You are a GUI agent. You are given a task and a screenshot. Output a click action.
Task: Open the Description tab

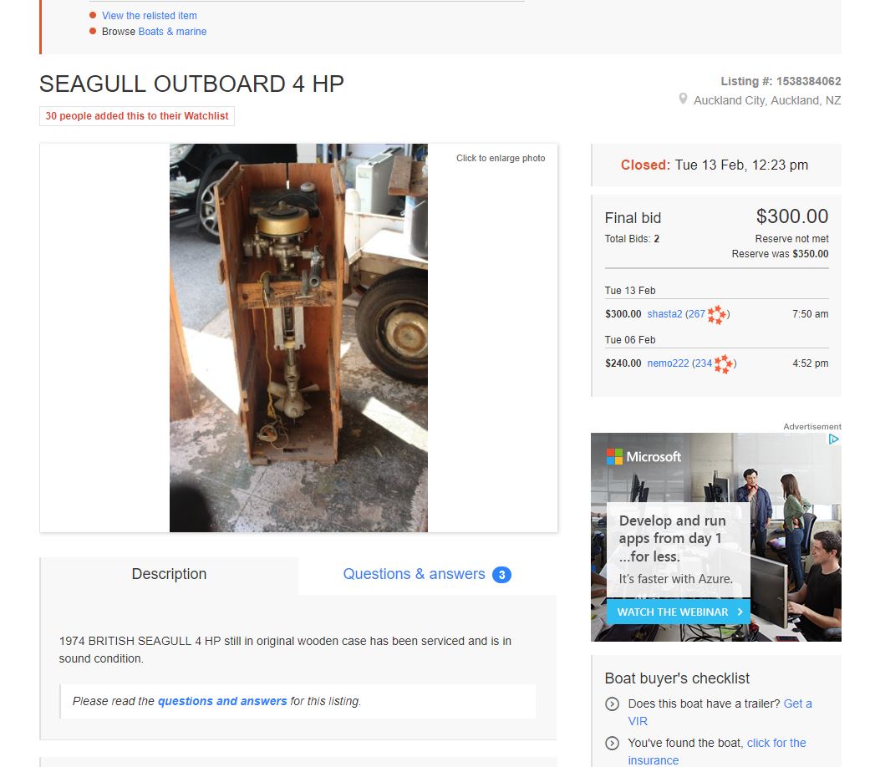[169, 575]
